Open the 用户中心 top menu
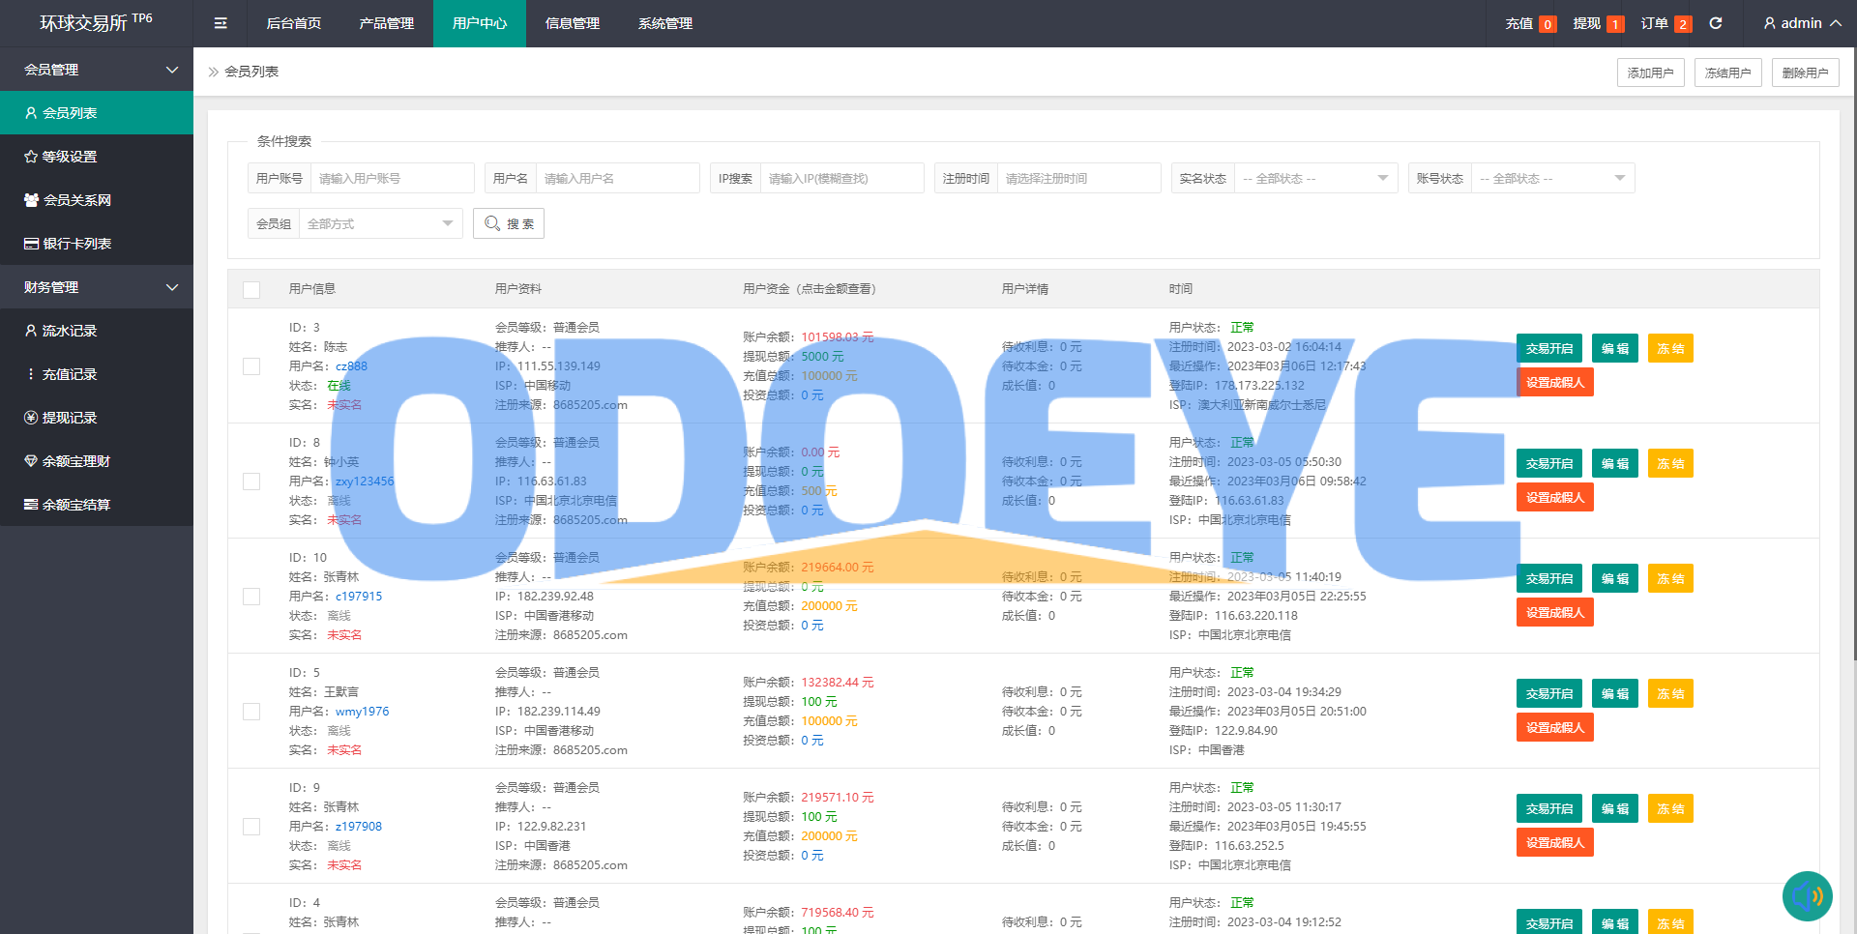This screenshot has width=1857, height=934. point(480,23)
